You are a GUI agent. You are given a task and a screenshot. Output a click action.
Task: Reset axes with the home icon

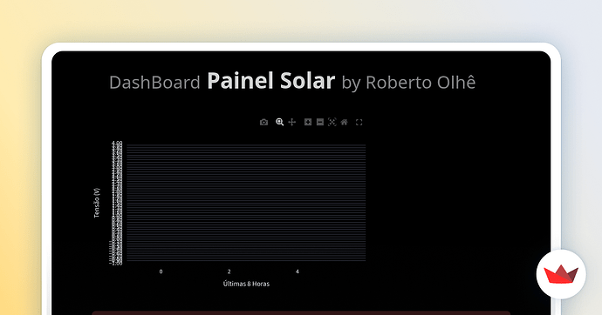click(345, 122)
